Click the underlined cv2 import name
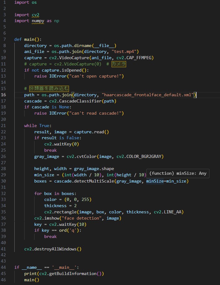This screenshot has width=220, height=285. pos(35,15)
